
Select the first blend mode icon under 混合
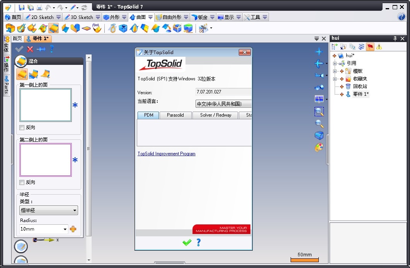pyautogui.click(x=22, y=74)
